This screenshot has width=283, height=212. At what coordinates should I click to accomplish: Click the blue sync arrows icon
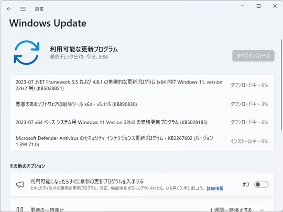[27, 53]
